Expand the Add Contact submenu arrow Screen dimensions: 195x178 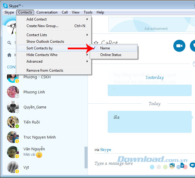87,19
